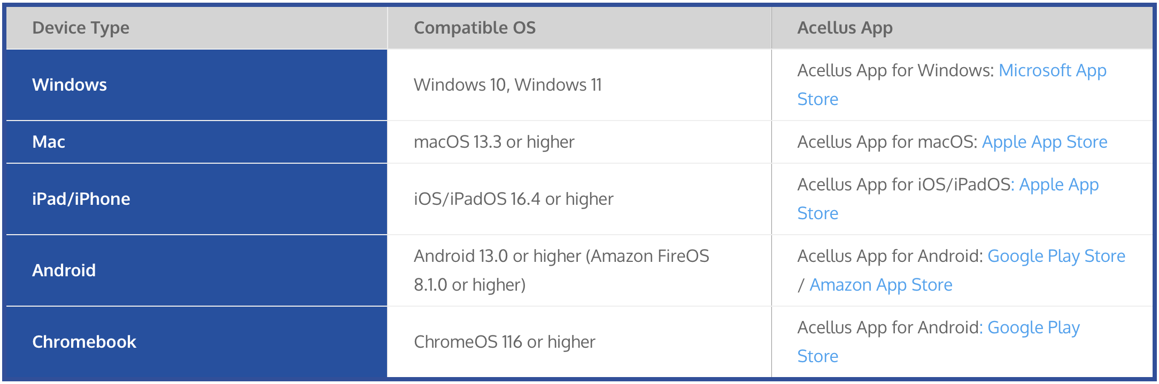Click the iOS/iPadOS 16.4 or higher cell
The height and width of the screenshot is (384, 1159).
(513, 199)
